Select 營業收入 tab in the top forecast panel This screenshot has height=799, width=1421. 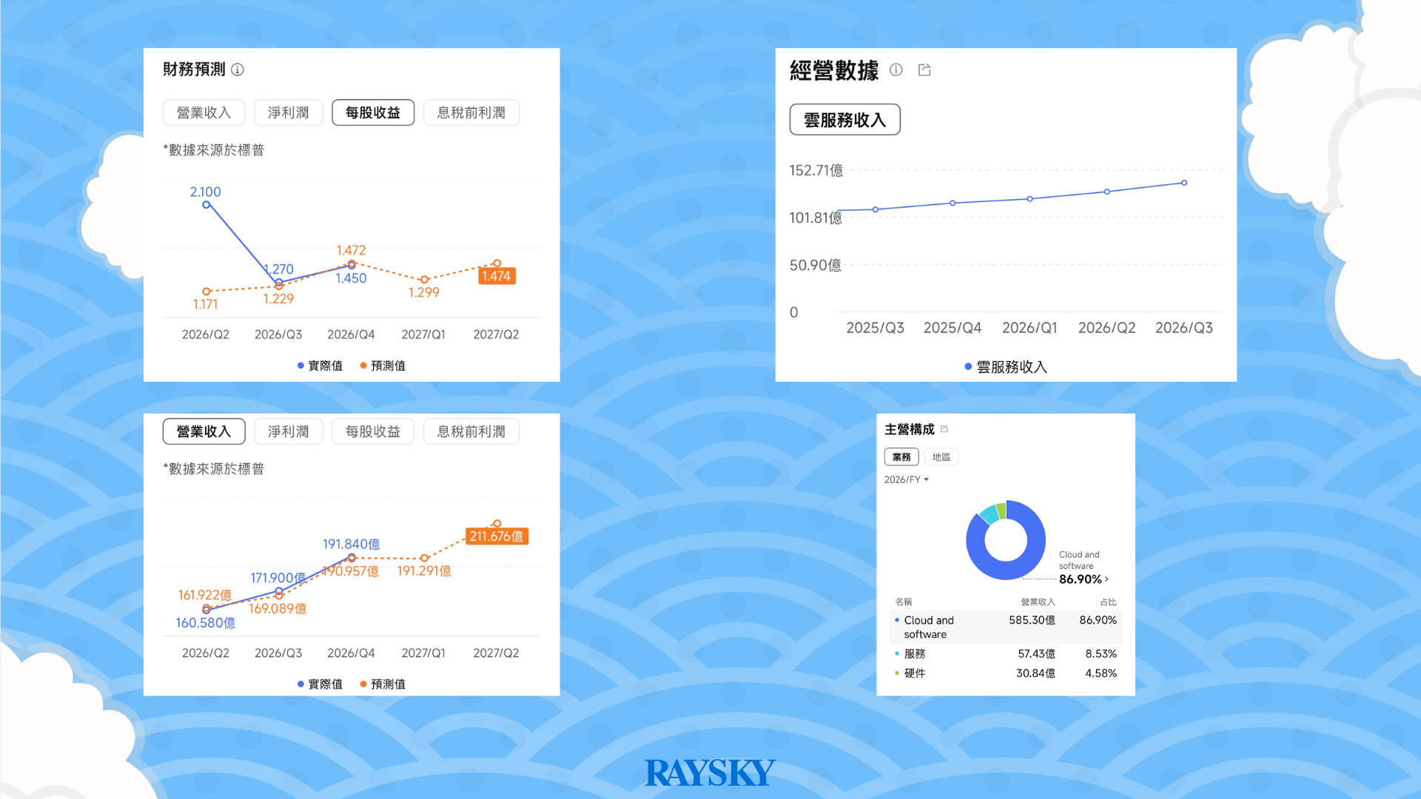click(204, 112)
